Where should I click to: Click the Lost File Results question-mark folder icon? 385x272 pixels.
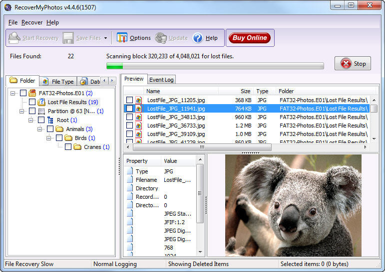[42, 102]
